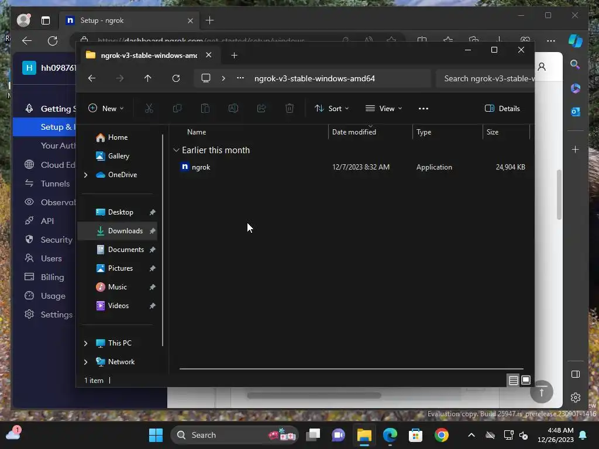599x449 pixels.
Task: Switch to details list view icon in status bar
Action: pyautogui.click(x=514, y=380)
